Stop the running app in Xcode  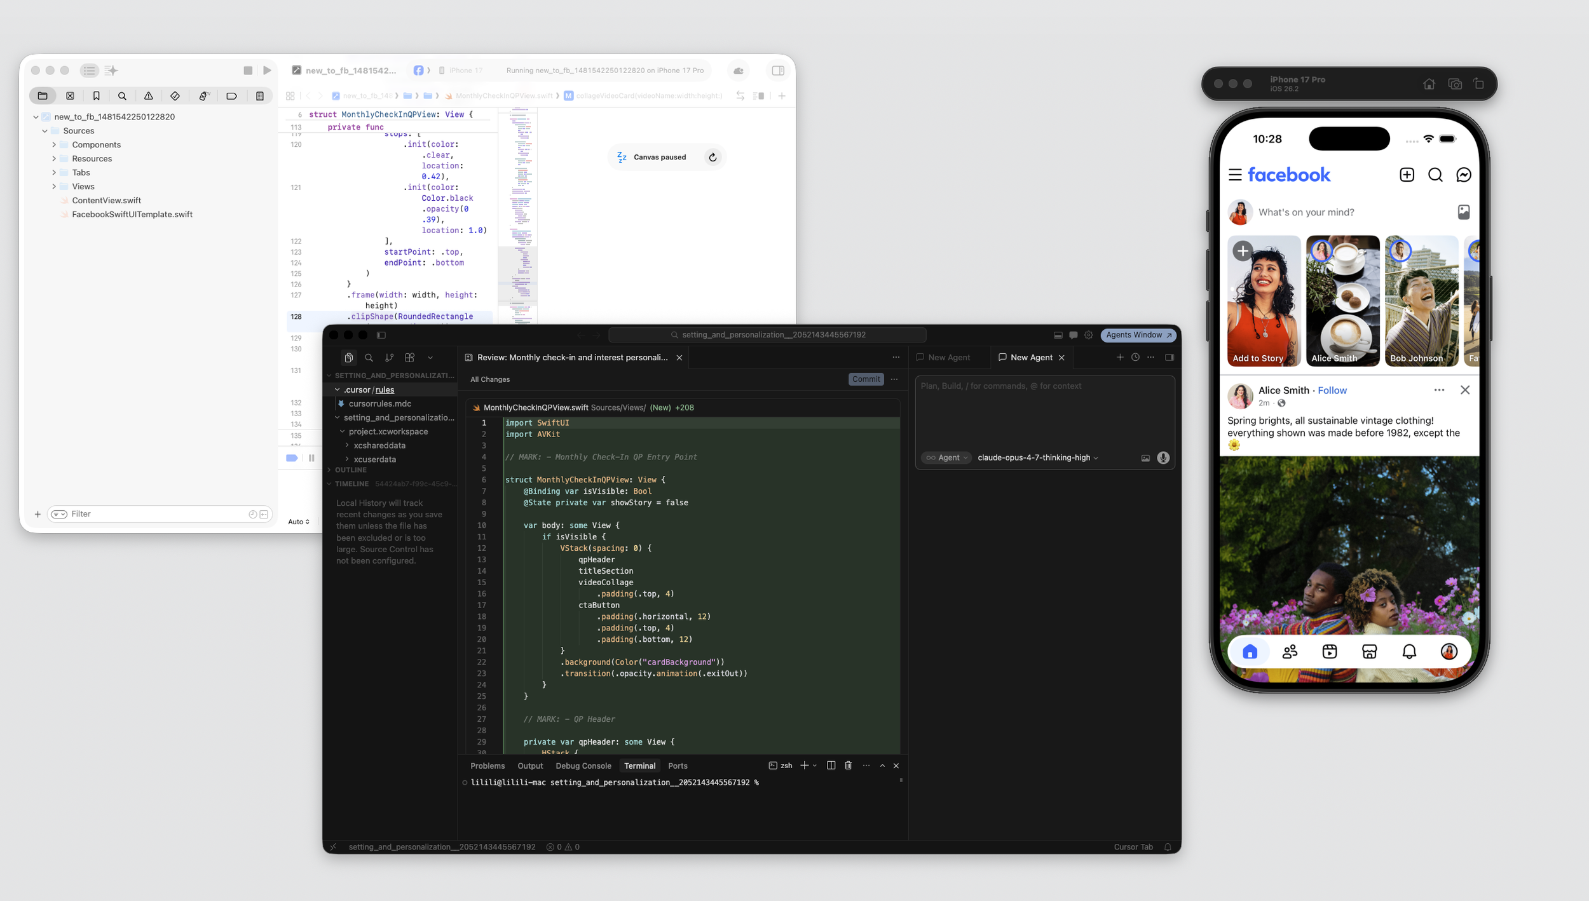(x=248, y=71)
